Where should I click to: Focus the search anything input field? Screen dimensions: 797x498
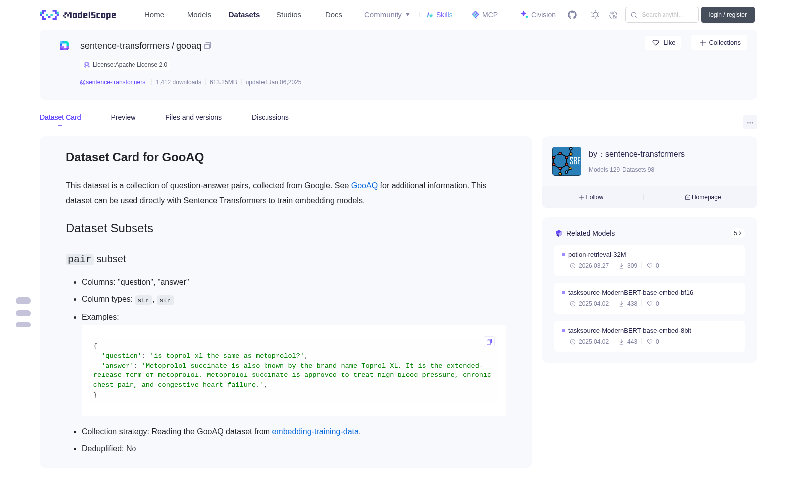(x=662, y=15)
